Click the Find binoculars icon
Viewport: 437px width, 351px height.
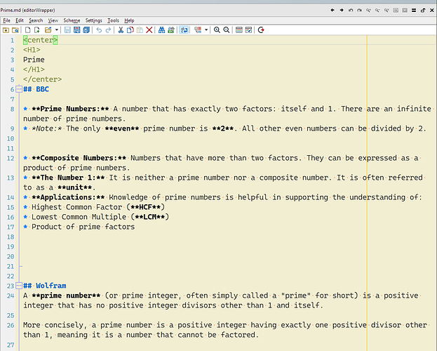161,30
